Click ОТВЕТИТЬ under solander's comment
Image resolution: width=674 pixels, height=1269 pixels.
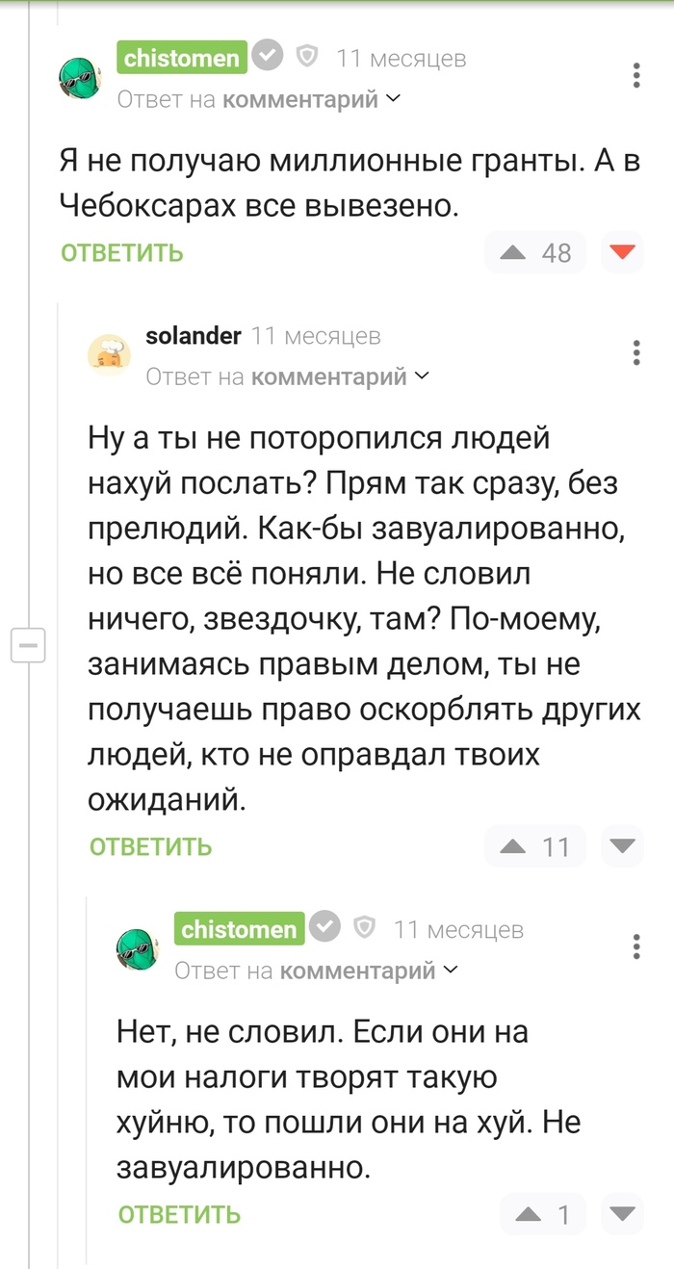click(150, 847)
